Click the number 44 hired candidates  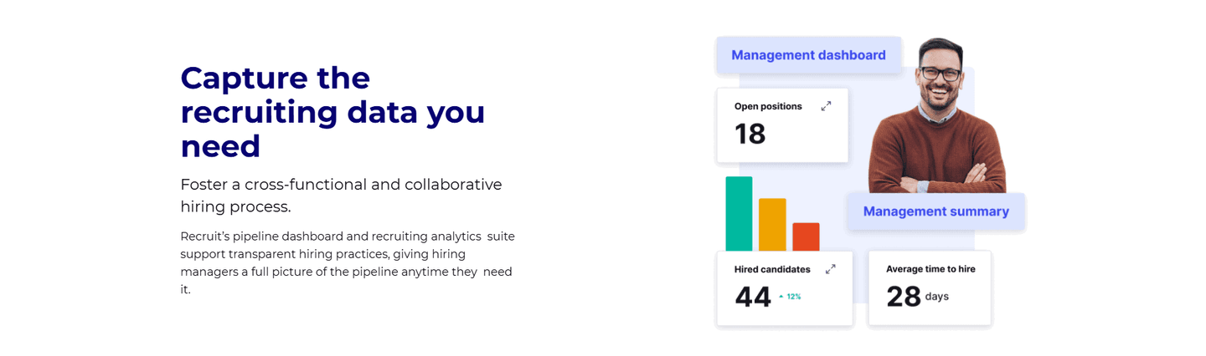[x=752, y=297]
